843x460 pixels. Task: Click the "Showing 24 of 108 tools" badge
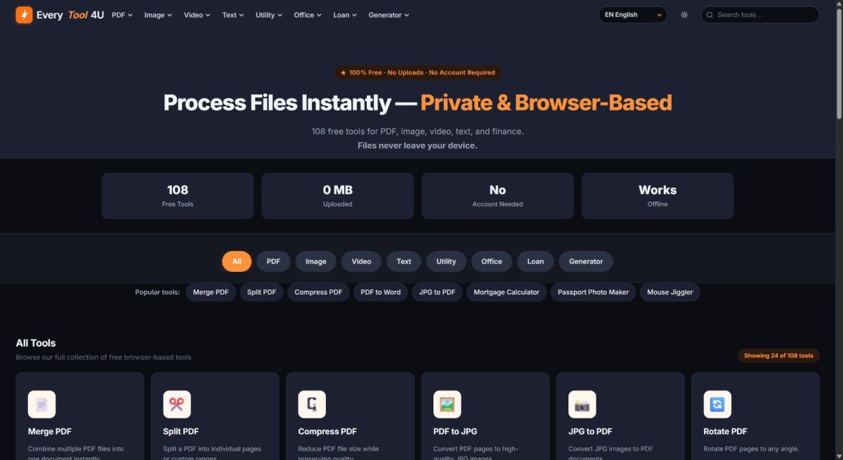point(778,355)
